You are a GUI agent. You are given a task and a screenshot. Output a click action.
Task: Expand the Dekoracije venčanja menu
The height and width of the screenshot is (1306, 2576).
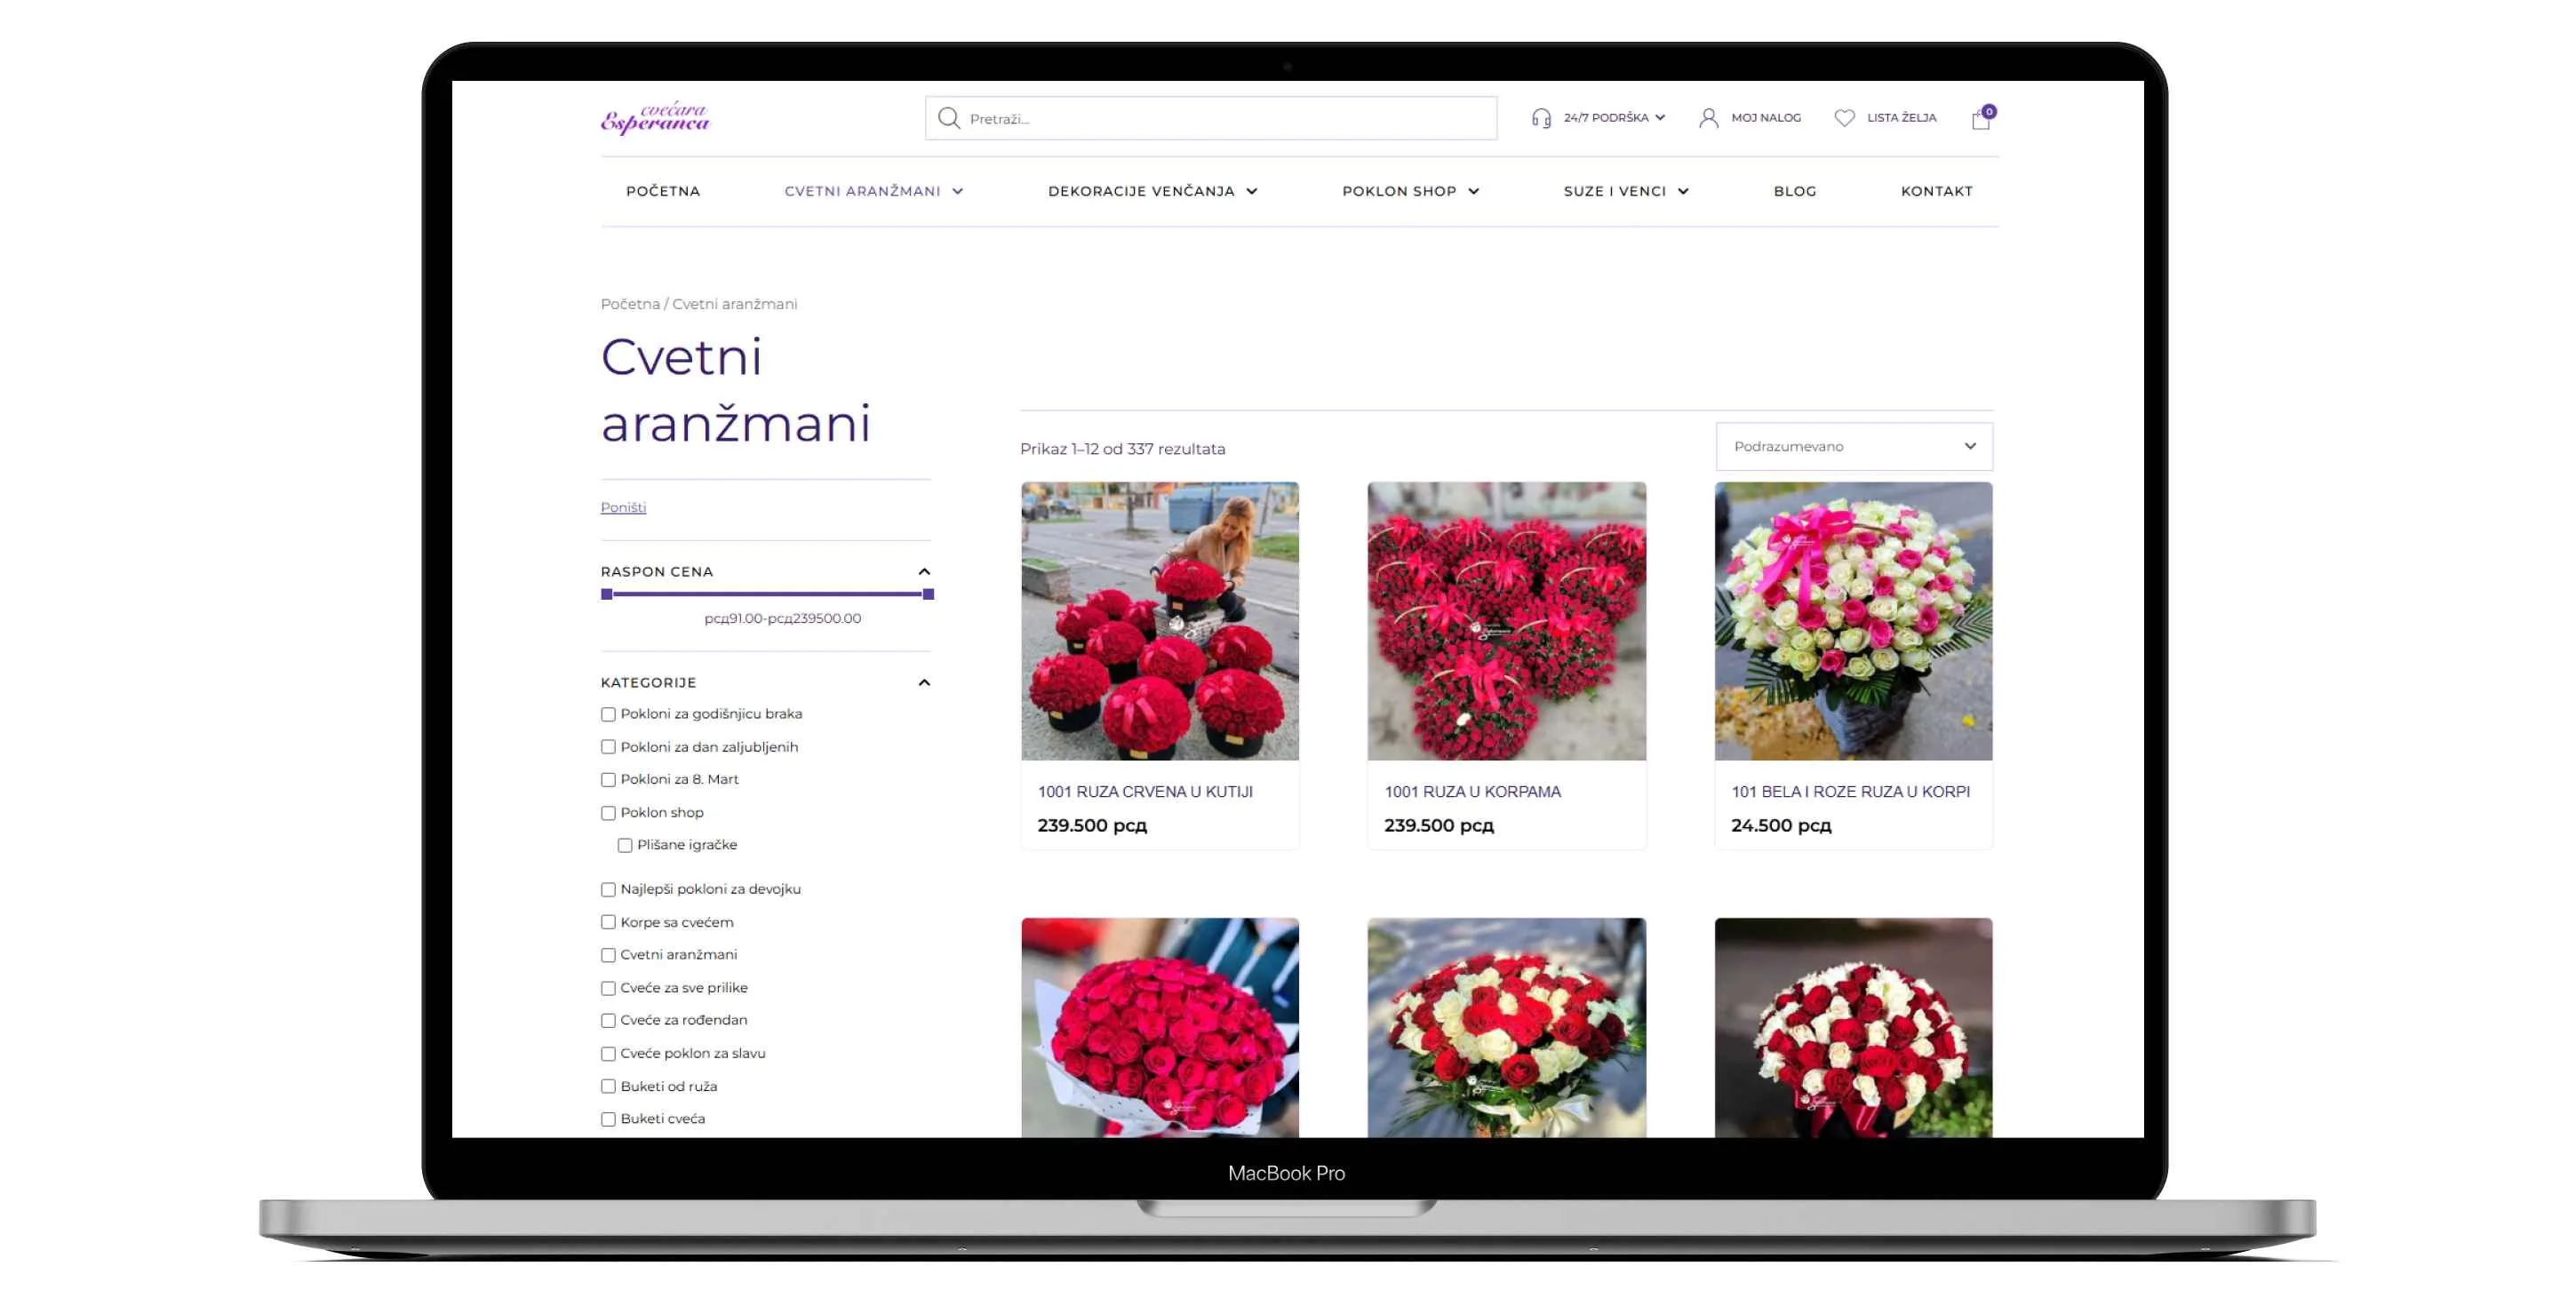(1152, 191)
